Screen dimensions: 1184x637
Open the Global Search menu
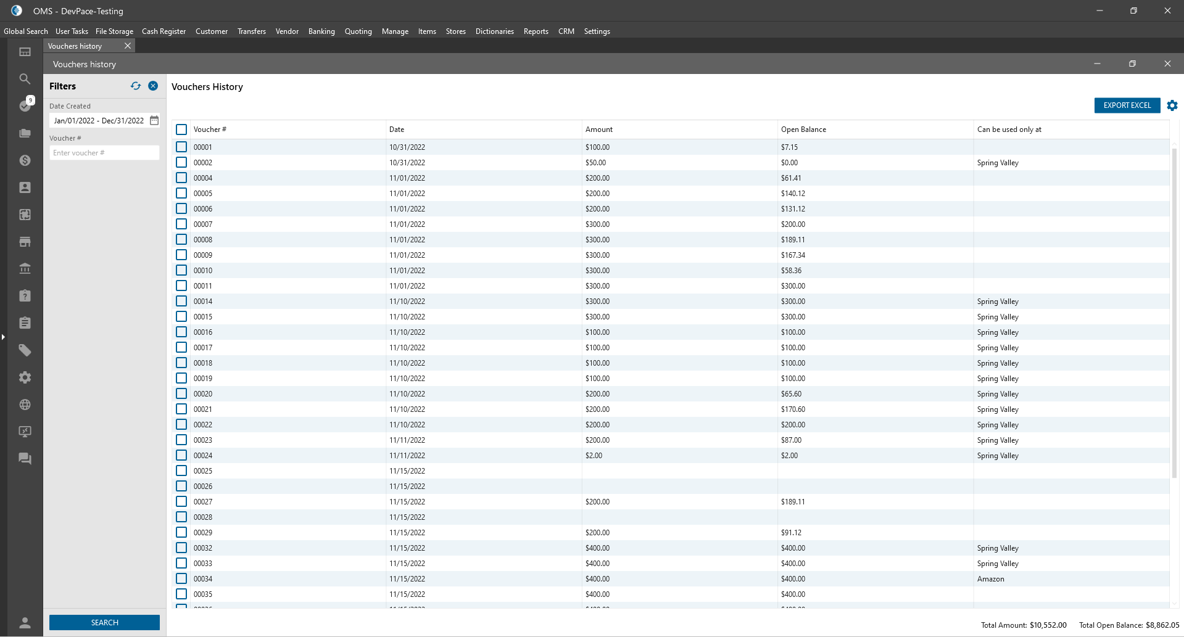[26, 31]
